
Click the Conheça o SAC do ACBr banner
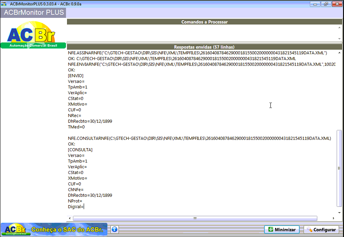click(54, 230)
